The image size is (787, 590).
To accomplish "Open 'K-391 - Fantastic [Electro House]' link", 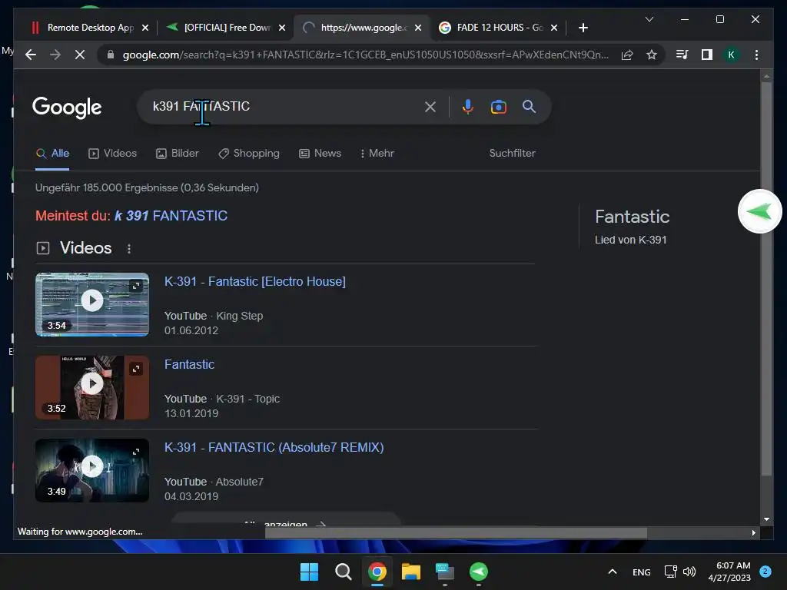I will (x=255, y=281).
